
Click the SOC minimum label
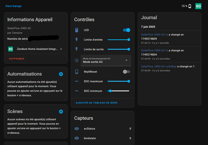pos(93,91)
